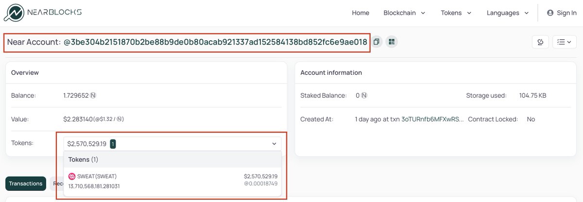This screenshot has width=583, height=202.
Task: Open creation transaction 3oTURnfb6MFXwRS link
Action: [x=432, y=119]
